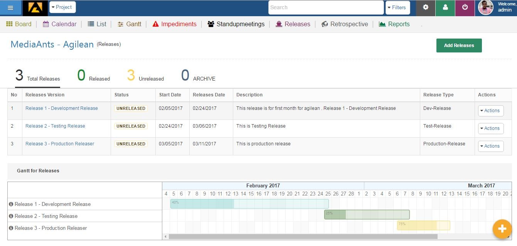Open Release 2 - Testing Release link

(55, 126)
